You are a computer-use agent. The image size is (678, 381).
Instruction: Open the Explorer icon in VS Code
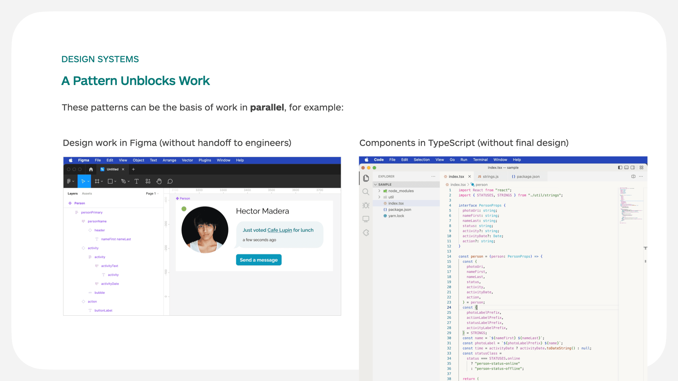(x=366, y=178)
